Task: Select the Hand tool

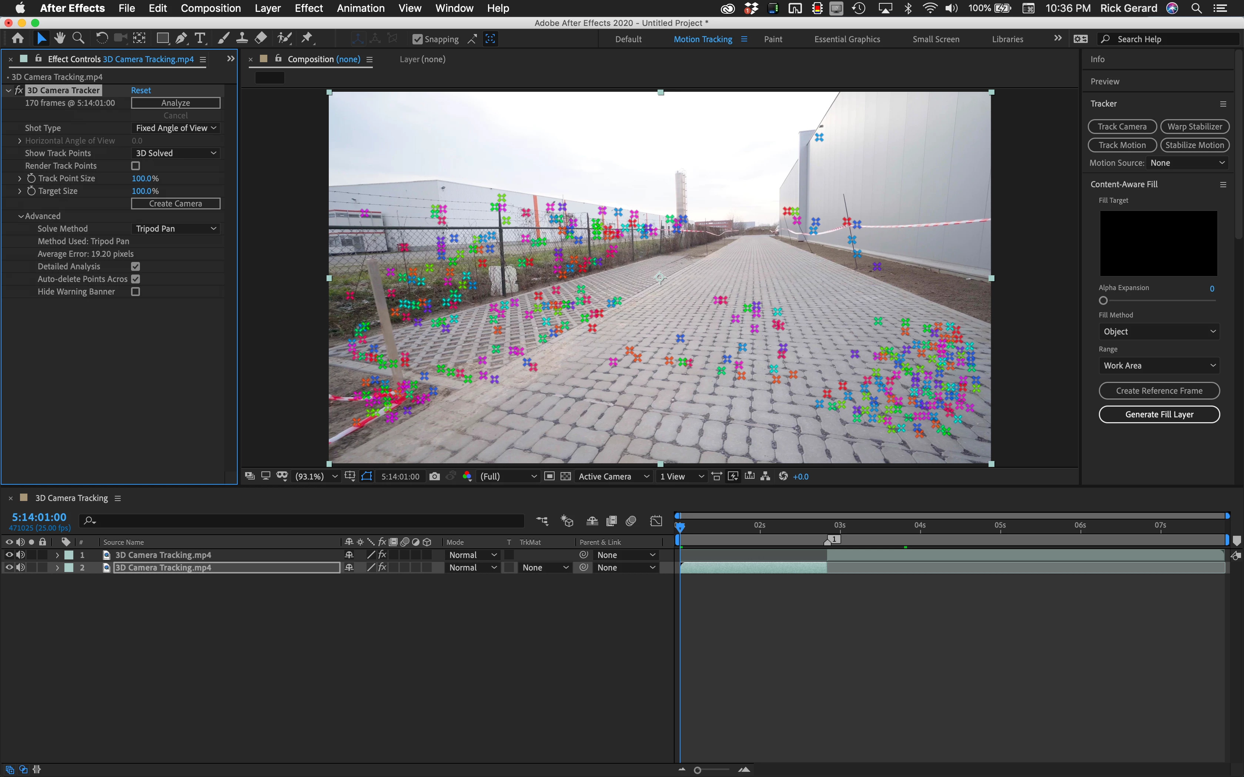Action: pyautogui.click(x=60, y=38)
